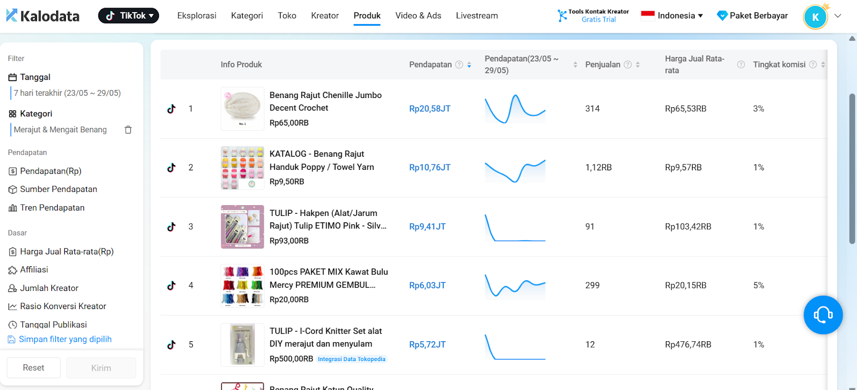Click the Indonesia flag icon

point(648,15)
